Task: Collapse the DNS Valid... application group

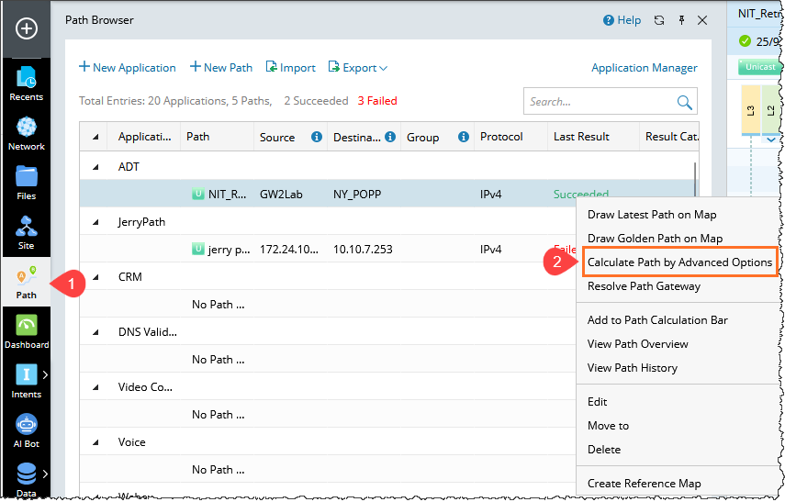Action: click(x=95, y=332)
